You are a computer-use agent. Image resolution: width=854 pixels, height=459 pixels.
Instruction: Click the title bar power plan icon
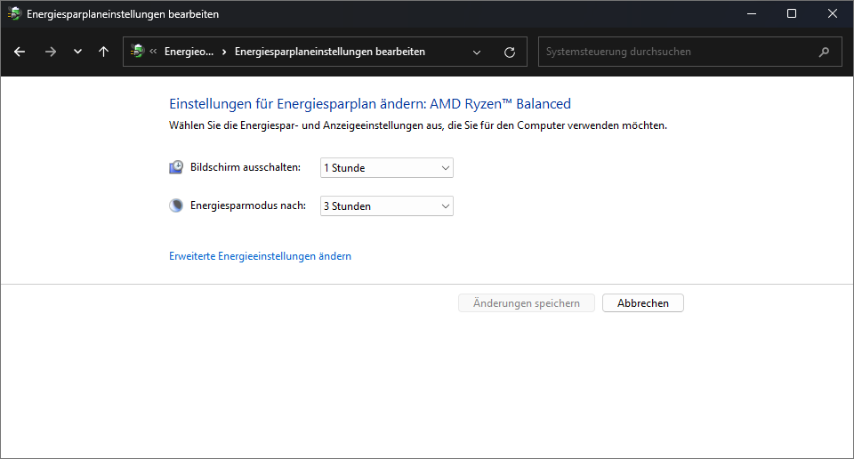click(x=14, y=13)
